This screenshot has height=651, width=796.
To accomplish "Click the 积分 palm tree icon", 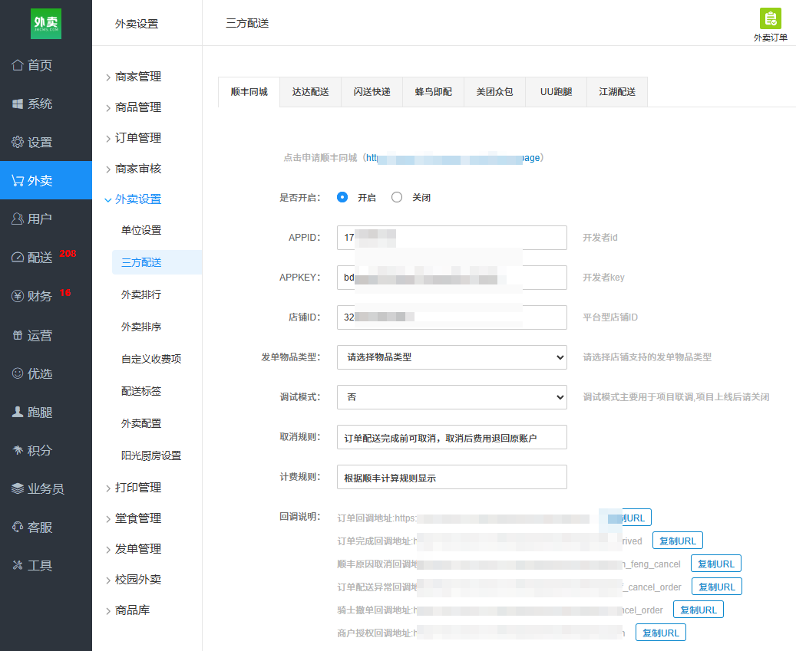I will coord(18,450).
